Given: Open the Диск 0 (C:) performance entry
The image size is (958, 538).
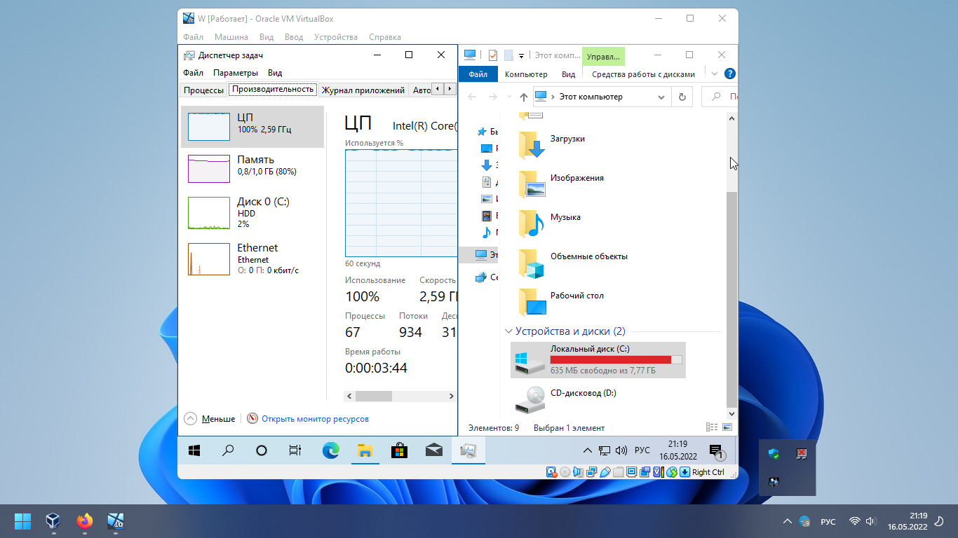Looking at the screenshot, I should (x=252, y=213).
